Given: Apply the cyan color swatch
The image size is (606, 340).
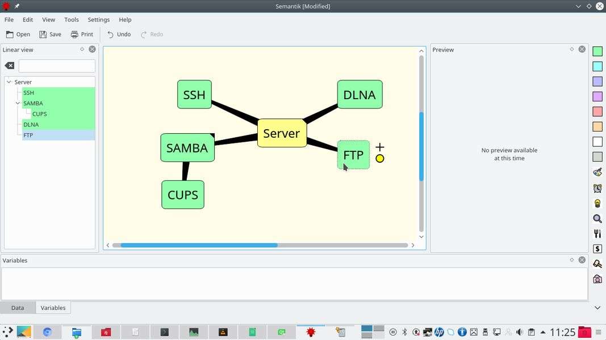Looking at the screenshot, I should point(597,66).
